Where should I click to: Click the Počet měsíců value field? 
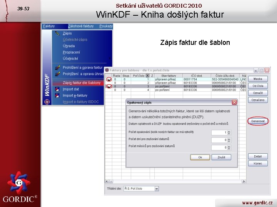(219, 148)
